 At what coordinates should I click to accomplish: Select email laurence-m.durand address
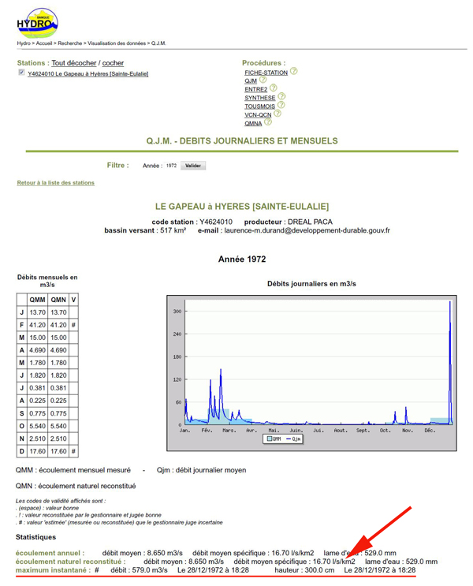[307, 230]
